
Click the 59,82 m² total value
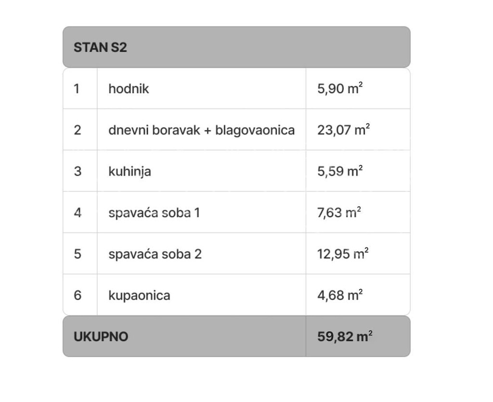coord(345,337)
